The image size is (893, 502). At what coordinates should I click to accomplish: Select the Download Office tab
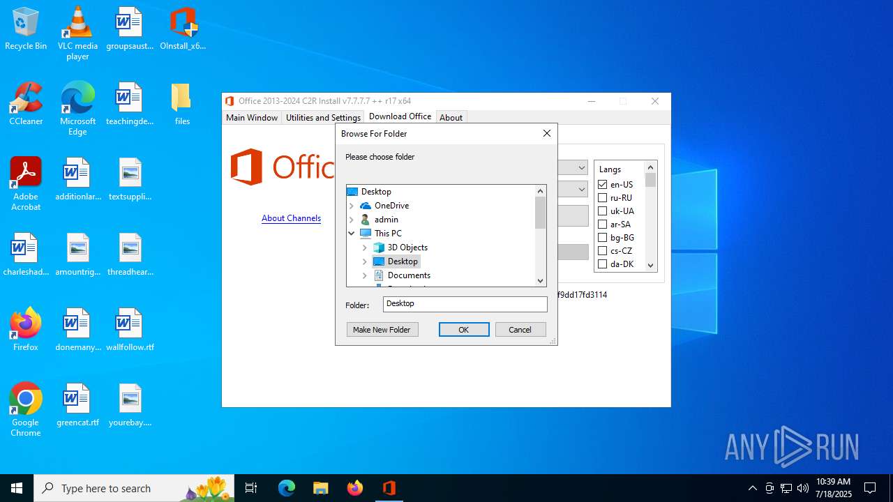400,116
